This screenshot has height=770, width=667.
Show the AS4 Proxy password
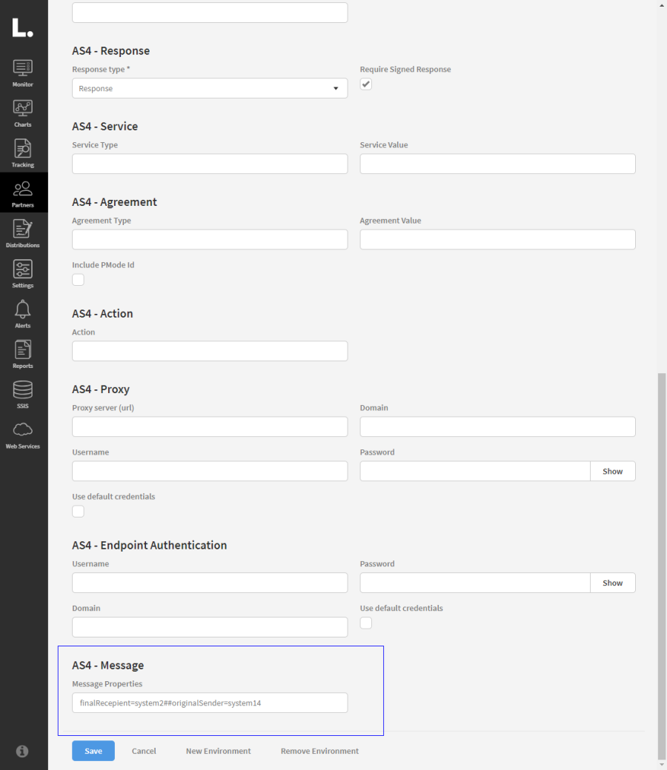coord(612,472)
